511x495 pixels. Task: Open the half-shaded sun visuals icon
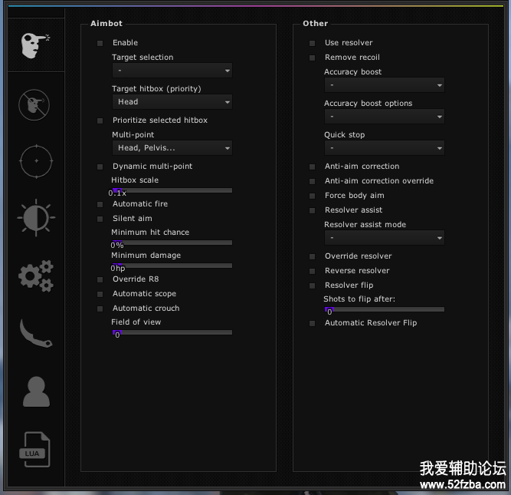35,218
